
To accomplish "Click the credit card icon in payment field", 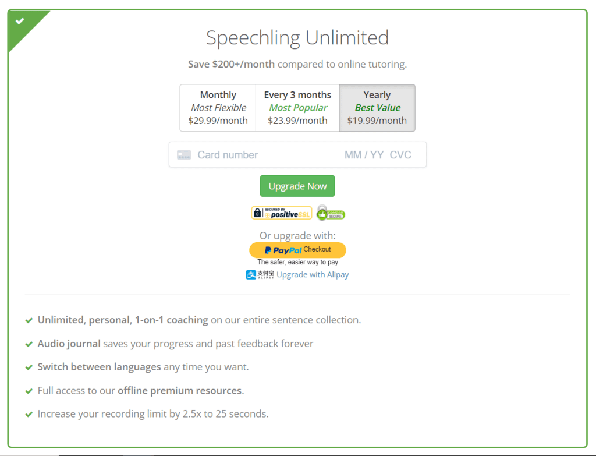I will [184, 155].
